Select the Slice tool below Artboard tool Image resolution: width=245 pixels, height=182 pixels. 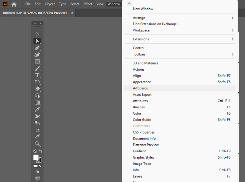coord(37,137)
